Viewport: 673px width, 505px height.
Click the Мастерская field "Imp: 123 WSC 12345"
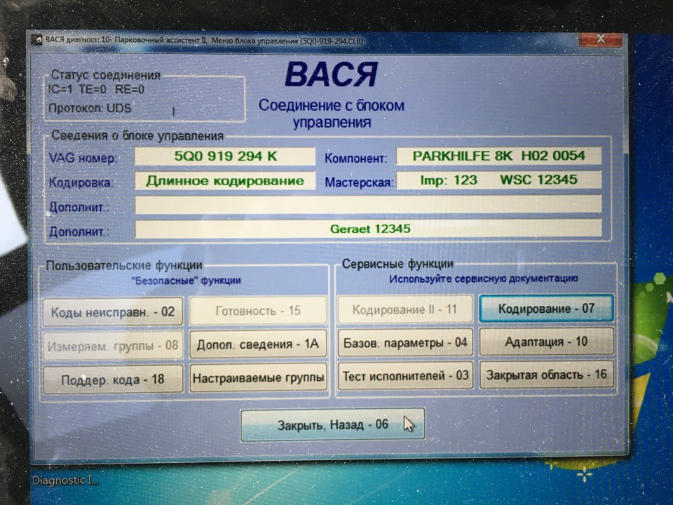(498, 180)
